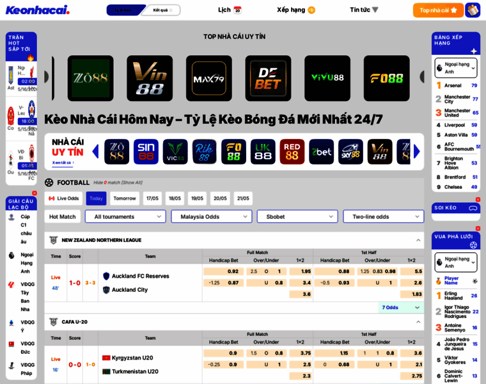Open the Vin88 tile in the top carousel
Viewport: 486px width, 384px height.
(150, 78)
